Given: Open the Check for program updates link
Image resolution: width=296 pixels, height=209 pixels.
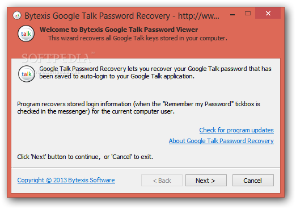Looking at the screenshot, I should click(x=236, y=130).
